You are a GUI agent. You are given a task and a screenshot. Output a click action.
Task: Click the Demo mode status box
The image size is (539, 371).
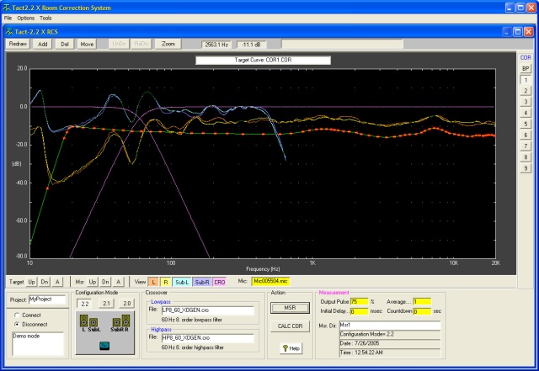coord(38,343)
